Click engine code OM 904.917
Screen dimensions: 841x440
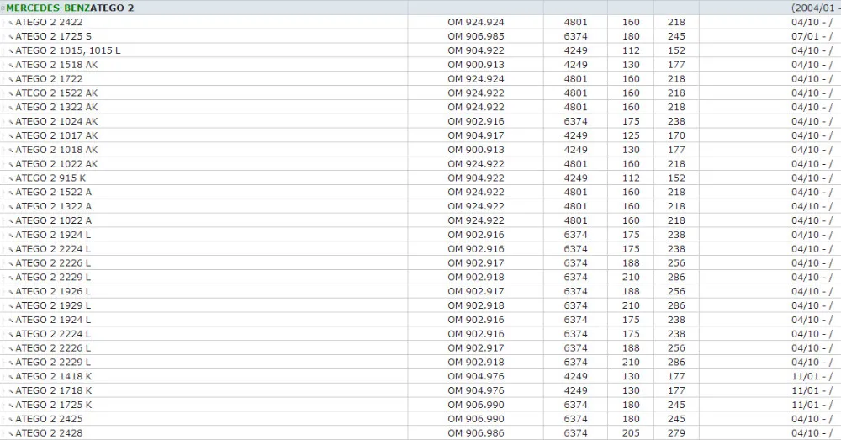[x=476, y=135]
